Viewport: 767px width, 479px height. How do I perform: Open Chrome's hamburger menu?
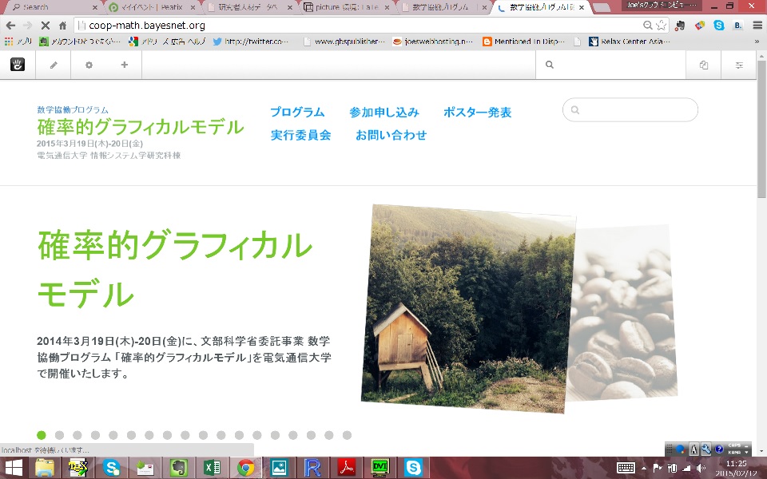tap(757, 26)
